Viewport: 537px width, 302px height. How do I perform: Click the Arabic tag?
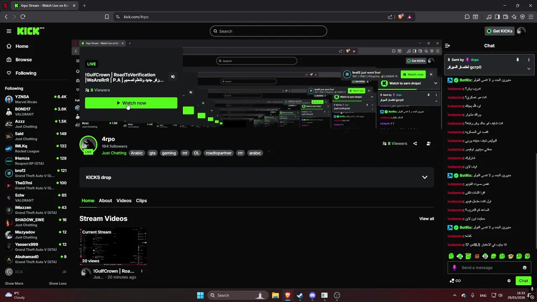[137, 153]
